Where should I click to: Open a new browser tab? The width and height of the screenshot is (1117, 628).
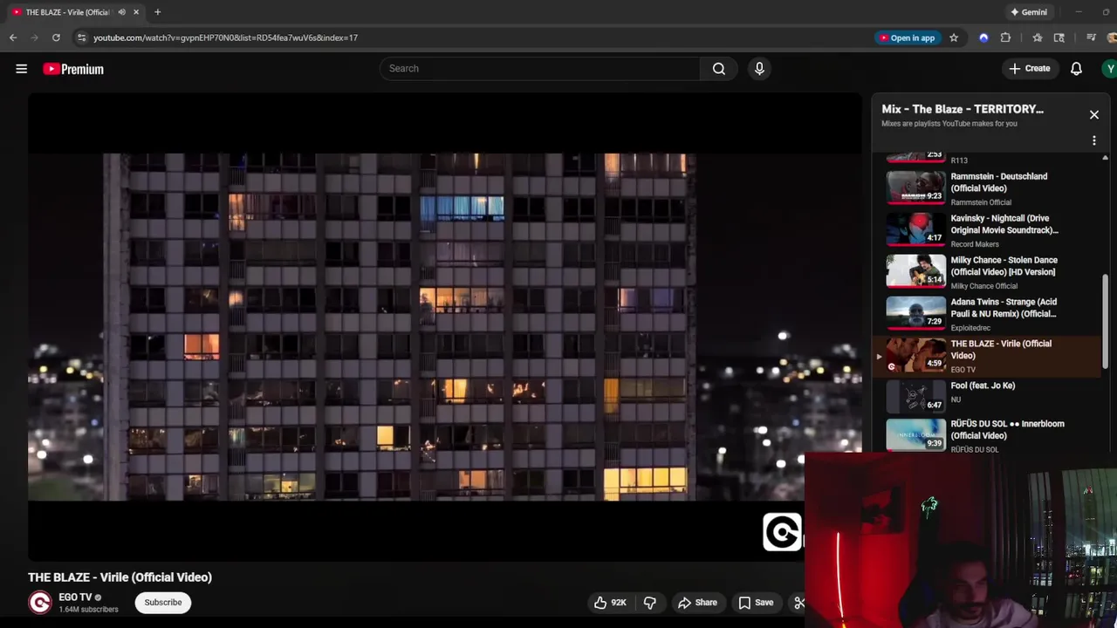click(157, 12)
